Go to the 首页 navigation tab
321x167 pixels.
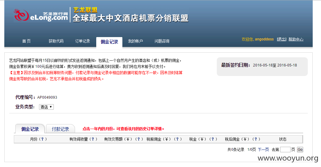click(26, 41)
